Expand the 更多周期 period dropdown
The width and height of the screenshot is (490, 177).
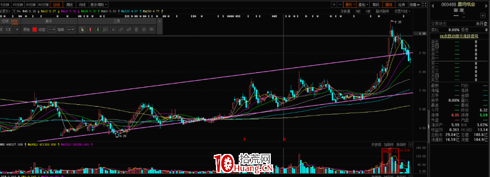[x=98, y=5]
